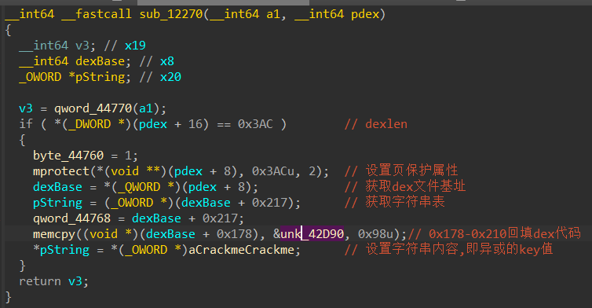Click the x19 register comment
Viewport: 592px width, 308px height.
pos(135,46)
